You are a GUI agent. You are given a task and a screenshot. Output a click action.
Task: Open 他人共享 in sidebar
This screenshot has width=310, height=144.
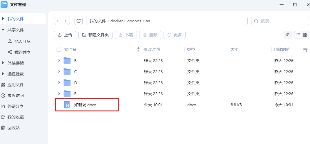coord(22,42)
